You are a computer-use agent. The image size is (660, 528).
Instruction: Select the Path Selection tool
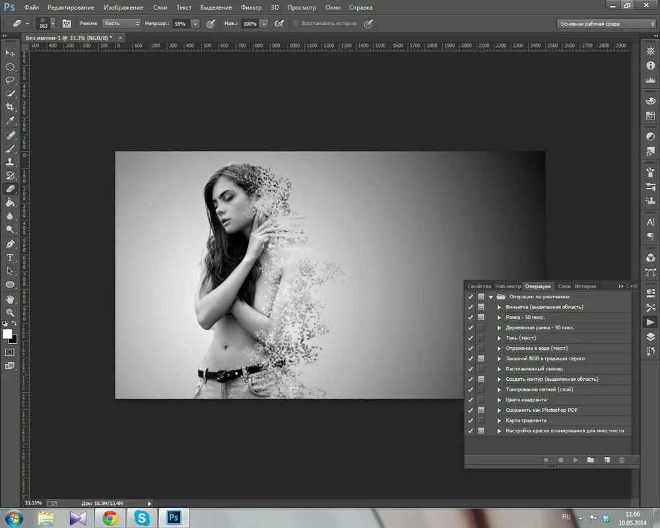point(10,271)
